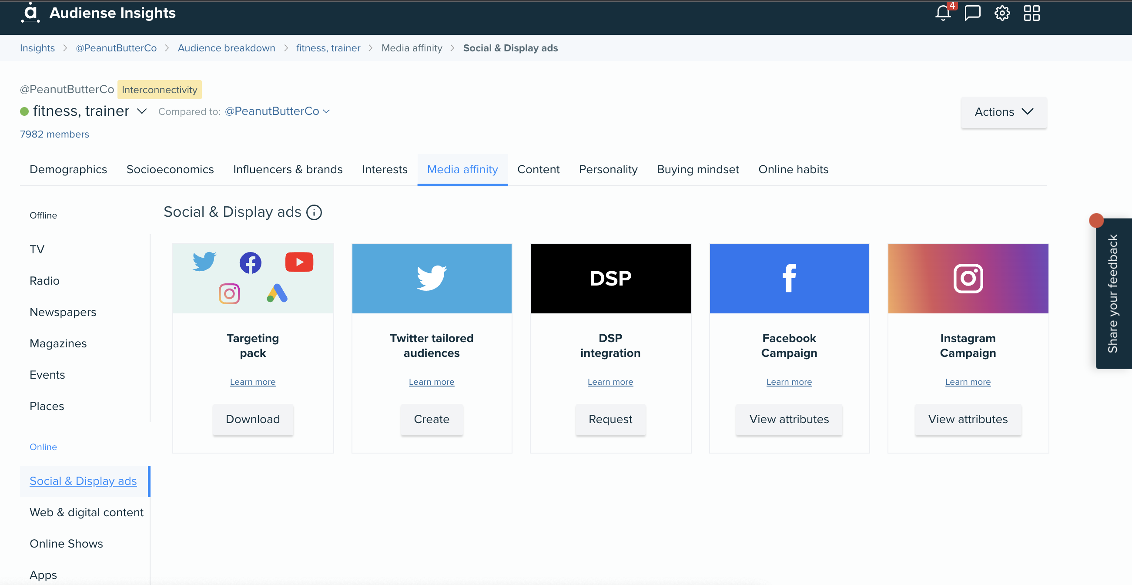The image size is (1132, 585).
Task: Select Radio in the sidebar
Action: click(x=44, y=281)
